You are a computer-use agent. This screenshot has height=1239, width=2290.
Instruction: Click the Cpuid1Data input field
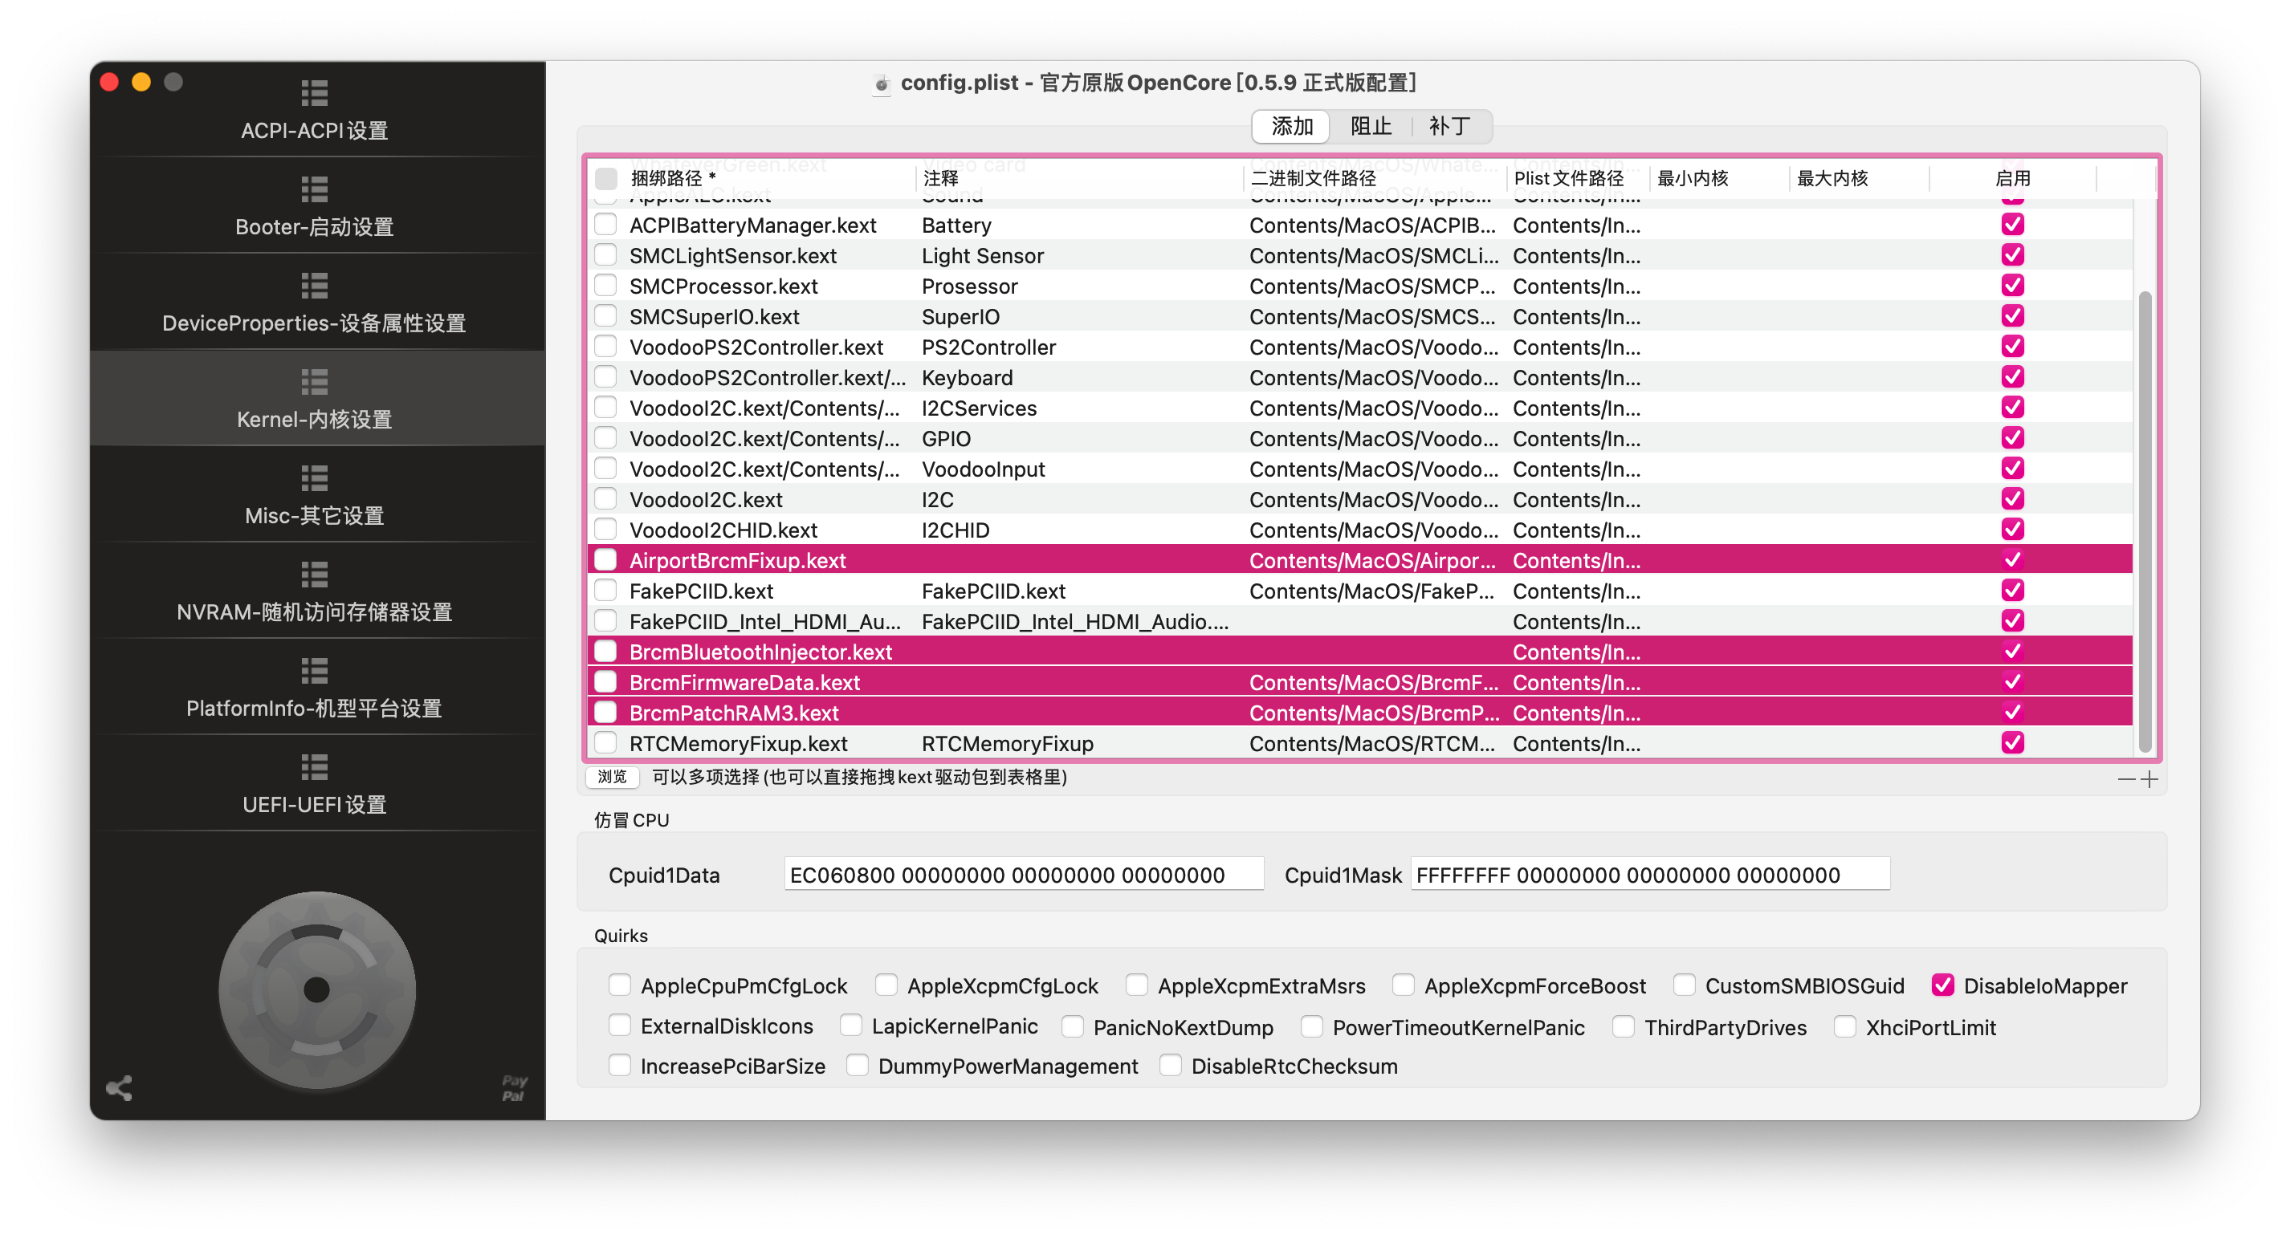tap(1023, 874)
